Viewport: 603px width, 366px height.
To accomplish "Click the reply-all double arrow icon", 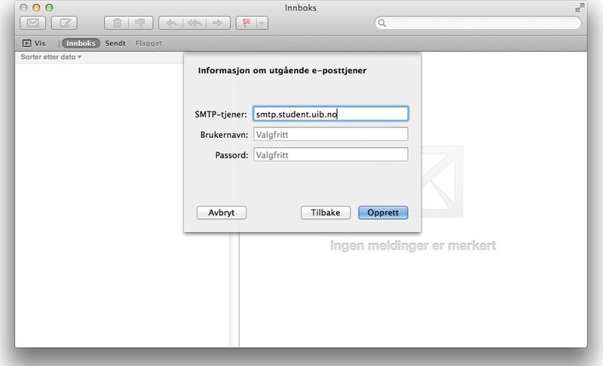I will coord(194,23).
